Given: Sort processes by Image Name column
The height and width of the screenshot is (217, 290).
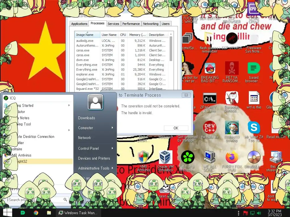Looking at the screenshot, I should [87, 35].
